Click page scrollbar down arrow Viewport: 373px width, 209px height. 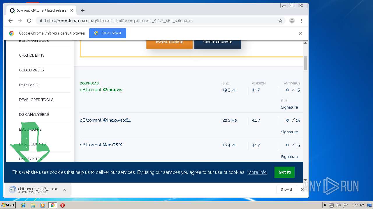click(305, 180)
